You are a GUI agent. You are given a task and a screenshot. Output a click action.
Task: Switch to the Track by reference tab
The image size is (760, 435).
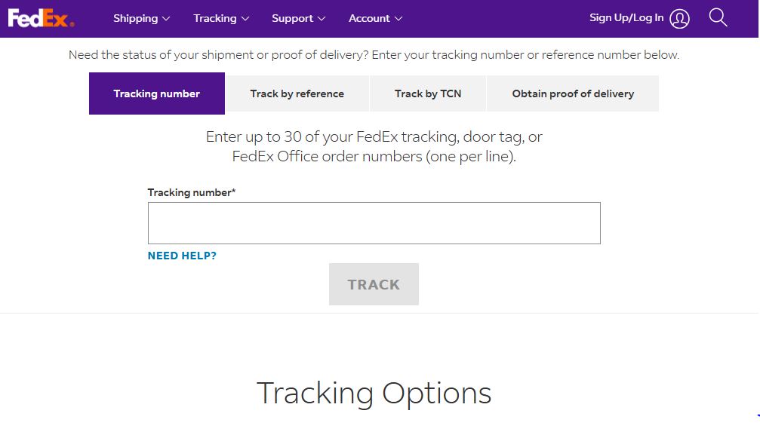tap(297, 93)
